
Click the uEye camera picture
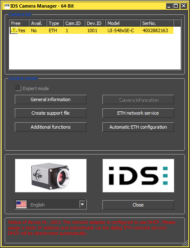51,176
